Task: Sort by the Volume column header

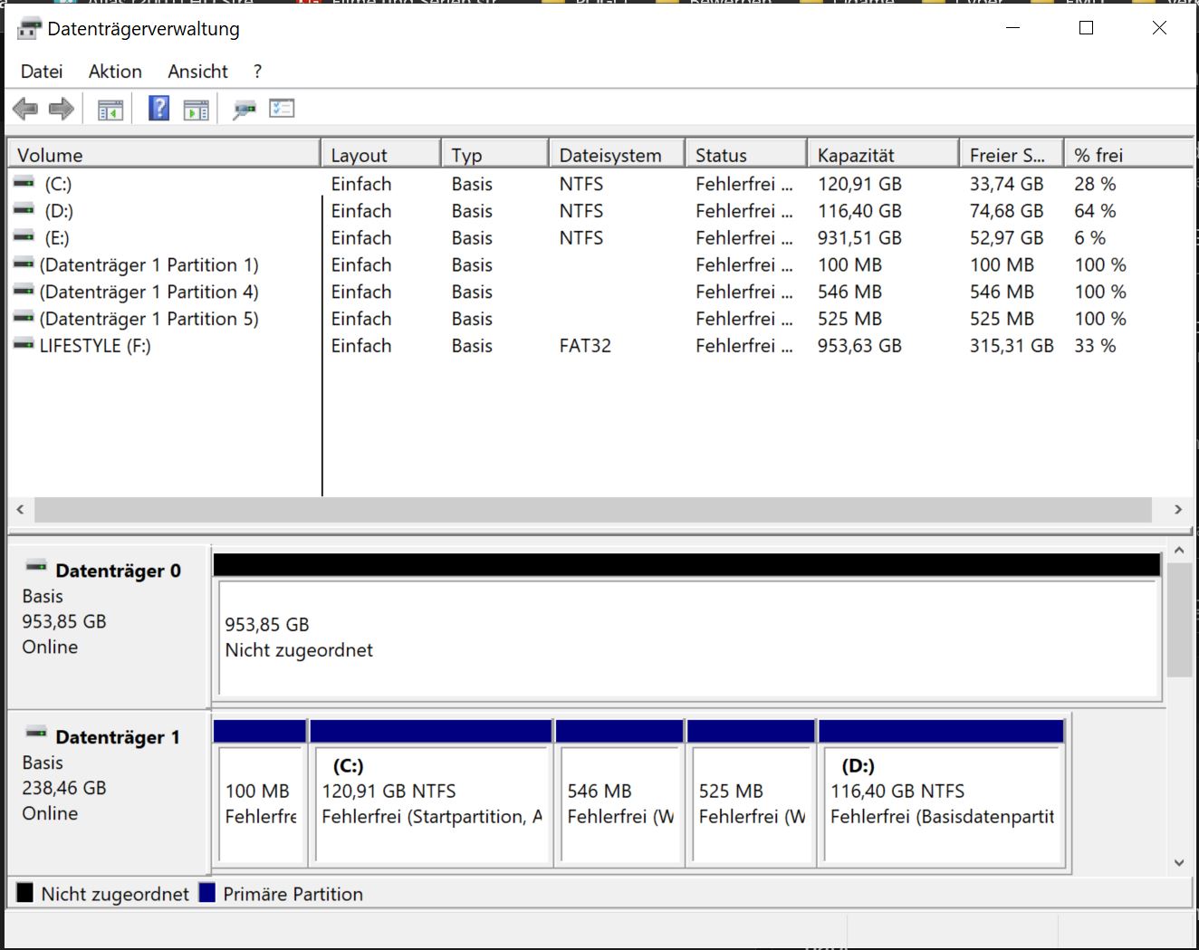Action: click(x=164, y=155)
